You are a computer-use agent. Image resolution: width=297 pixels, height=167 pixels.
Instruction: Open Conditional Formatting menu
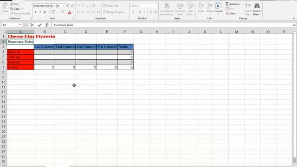[167, 9]
